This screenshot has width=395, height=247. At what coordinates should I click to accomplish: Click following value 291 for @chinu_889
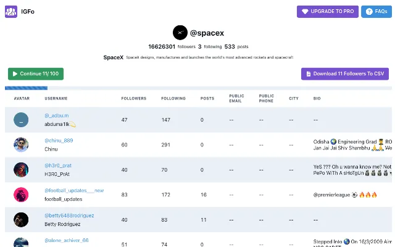(x=166, y=145)
